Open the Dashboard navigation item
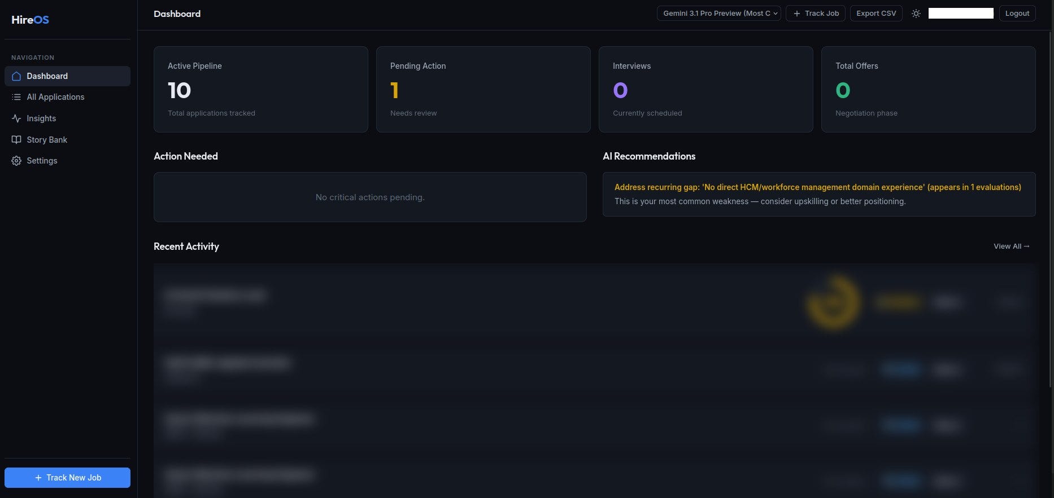Image resolution: width=1054 pixels, height=498 pixels. pos(67,76)
